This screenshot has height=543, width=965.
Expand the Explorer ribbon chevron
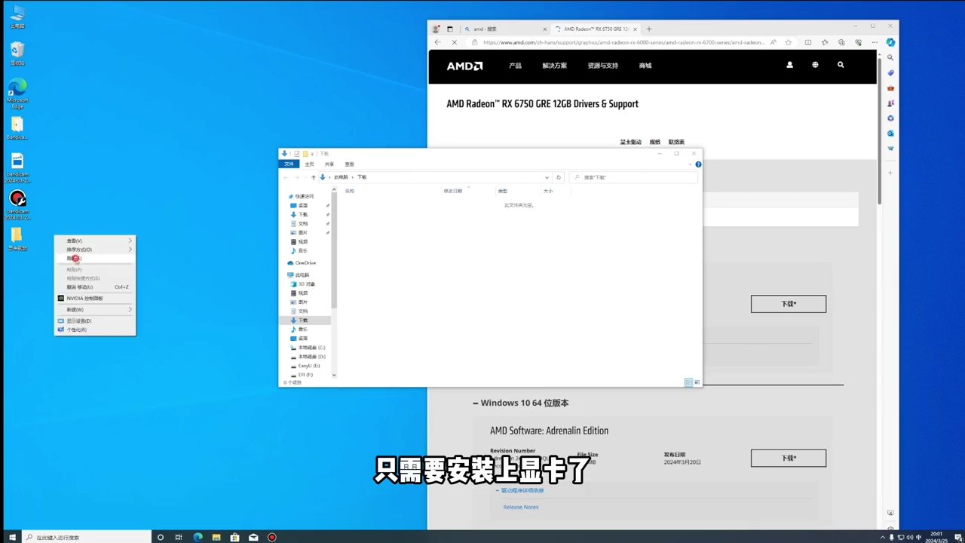pos(690,164)
